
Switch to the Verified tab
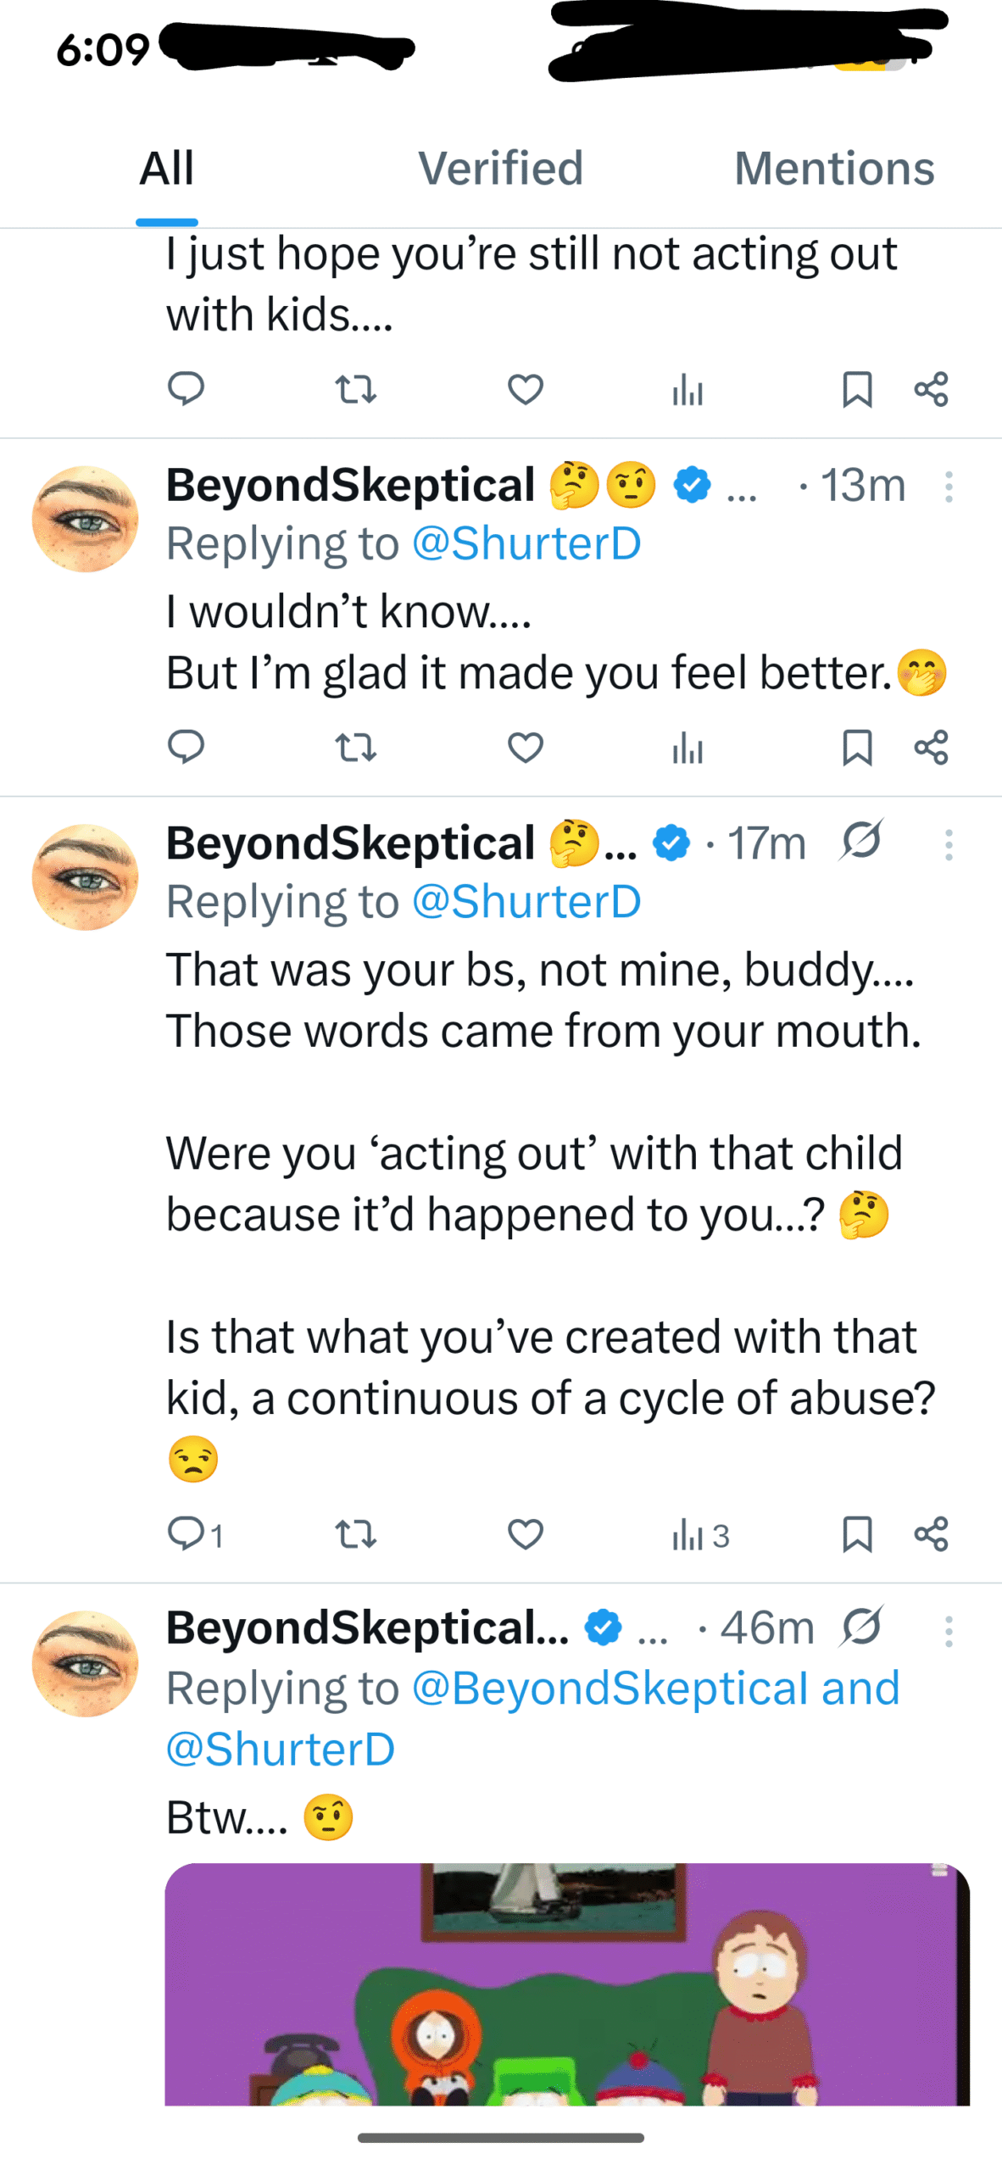tap(500, 168)
